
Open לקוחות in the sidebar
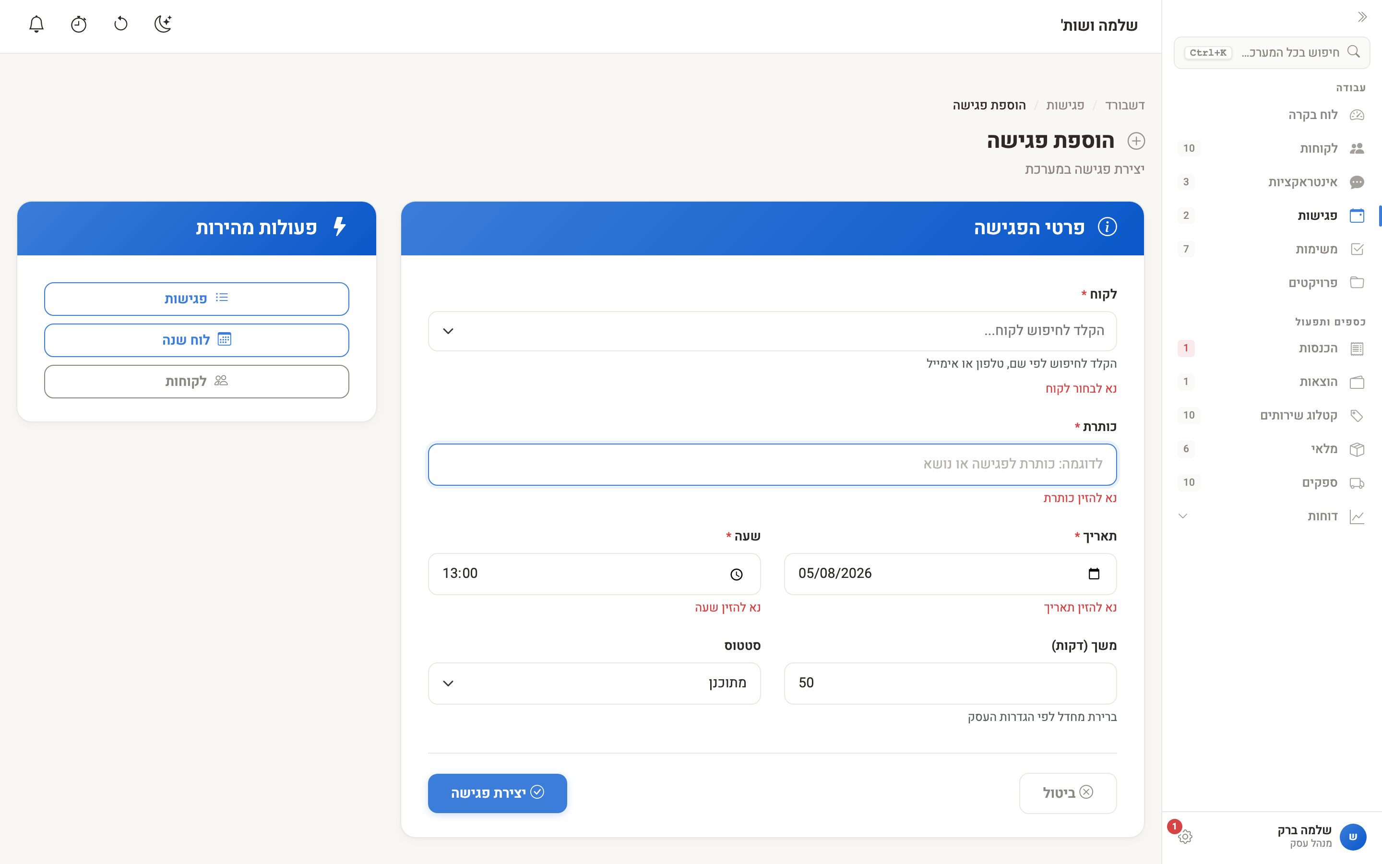point(1272,149)
